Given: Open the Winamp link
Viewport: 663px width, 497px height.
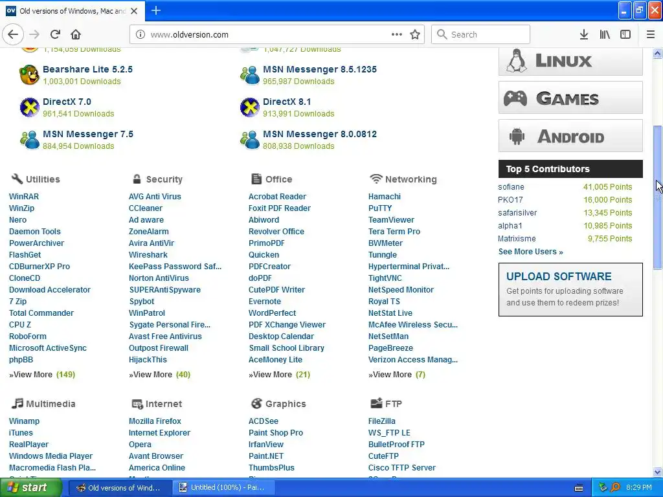Looking at the screenshot, I should (x=24, y=421).
